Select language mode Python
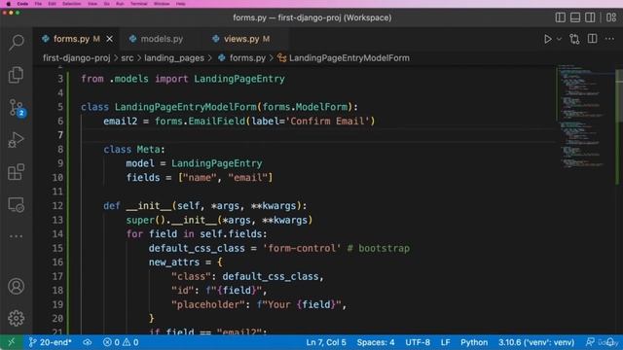Viewport: 623px width, 350px height. pyautogui.click(x=474, y=342)
